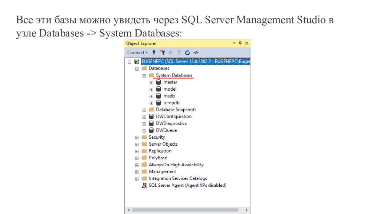This screenshot has width=380, height=214.
Task: Select the Replication folder label
Action: click(x=160, y=151)
